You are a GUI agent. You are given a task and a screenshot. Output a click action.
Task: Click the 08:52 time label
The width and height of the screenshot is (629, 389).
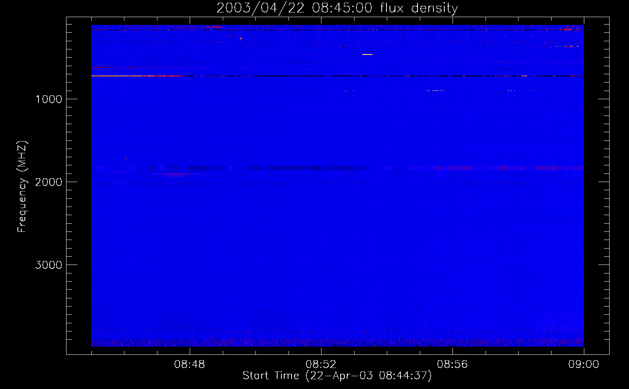point(321,364)
